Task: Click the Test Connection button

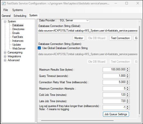Action: click(x=120, y=38)
